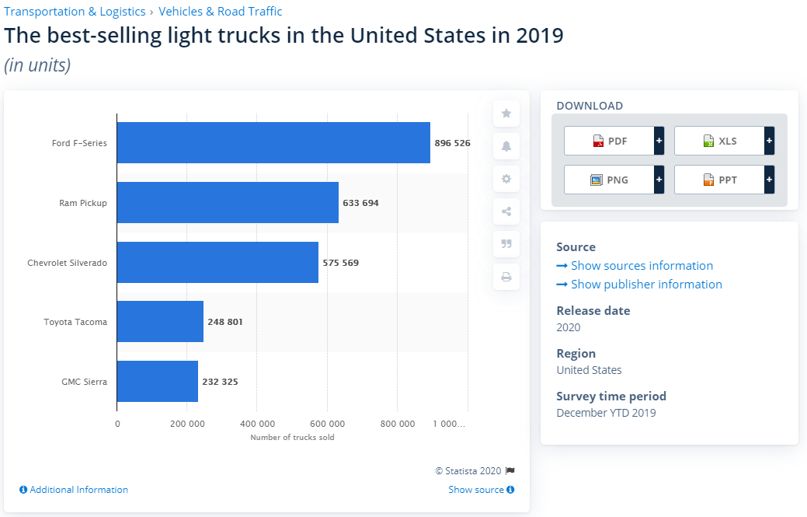
Task: Expand the plus next to PPT
Action: (770, 180)
